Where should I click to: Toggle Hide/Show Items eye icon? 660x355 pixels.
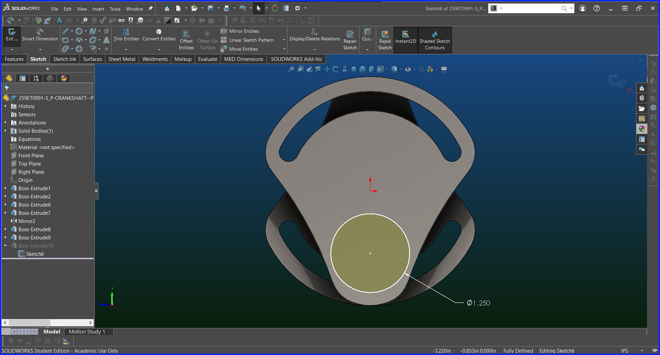[408, 69]
